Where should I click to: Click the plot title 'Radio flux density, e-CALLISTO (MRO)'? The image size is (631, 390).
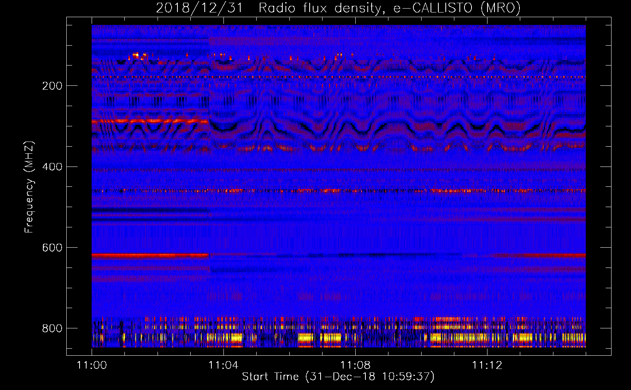pyautogui.click(x=390, y=8)
